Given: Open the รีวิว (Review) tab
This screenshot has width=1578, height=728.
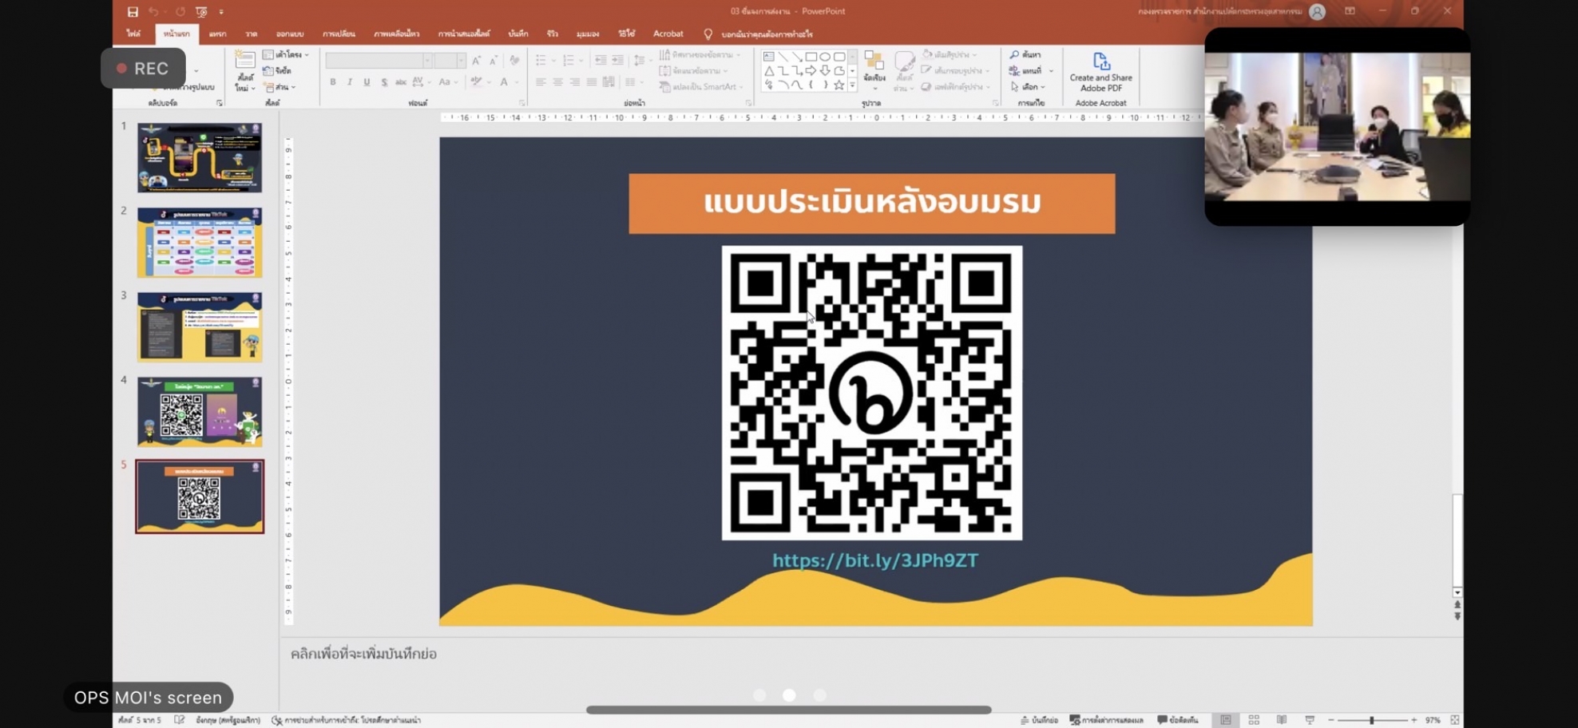Looking at the screenshot, I should coord(553,34).
